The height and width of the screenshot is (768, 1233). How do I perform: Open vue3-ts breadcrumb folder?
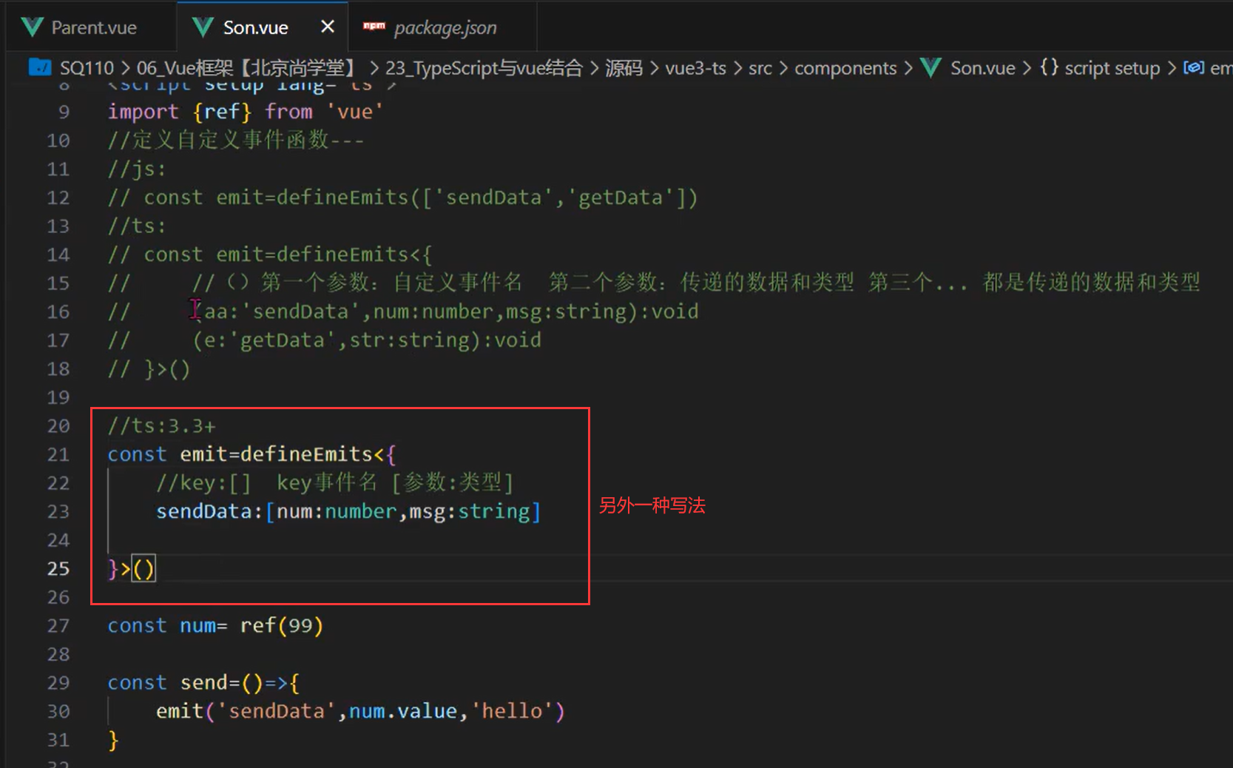[x=695, y=68]
